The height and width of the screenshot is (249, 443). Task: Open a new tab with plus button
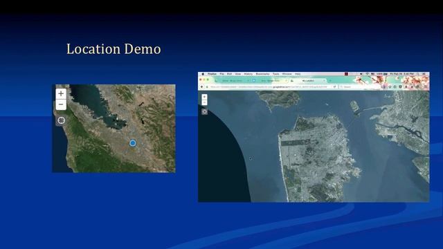(330, 80)
